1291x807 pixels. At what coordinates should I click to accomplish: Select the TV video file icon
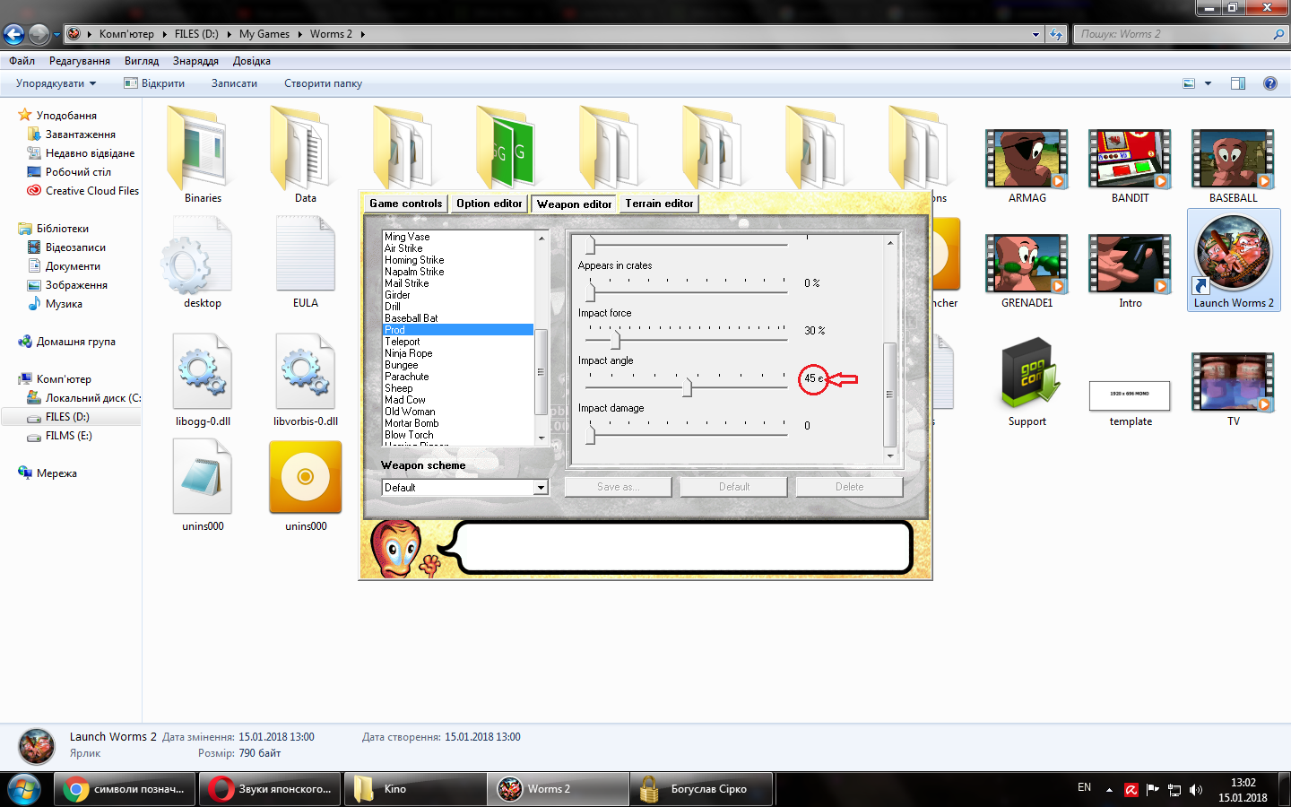[1234, 382]
